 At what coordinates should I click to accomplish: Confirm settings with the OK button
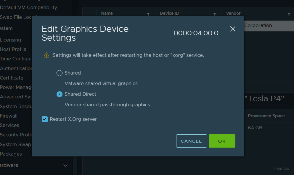pos(222,141)
